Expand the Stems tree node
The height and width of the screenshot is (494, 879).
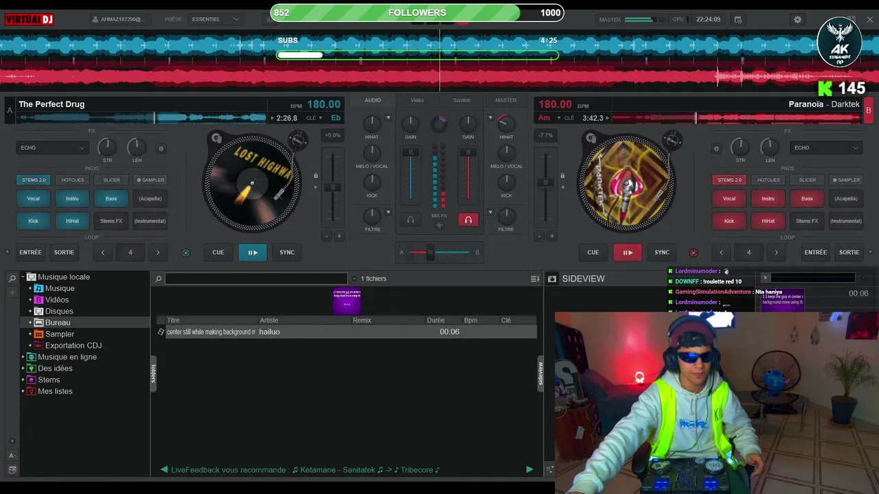click(x=23, y=380)
